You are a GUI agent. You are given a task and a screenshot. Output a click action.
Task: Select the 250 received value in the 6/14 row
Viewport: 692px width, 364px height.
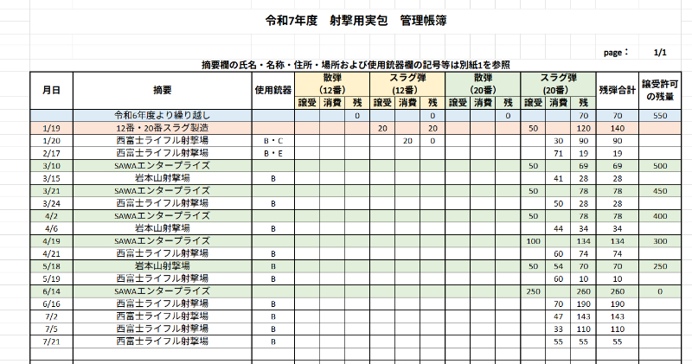(533, 291)
